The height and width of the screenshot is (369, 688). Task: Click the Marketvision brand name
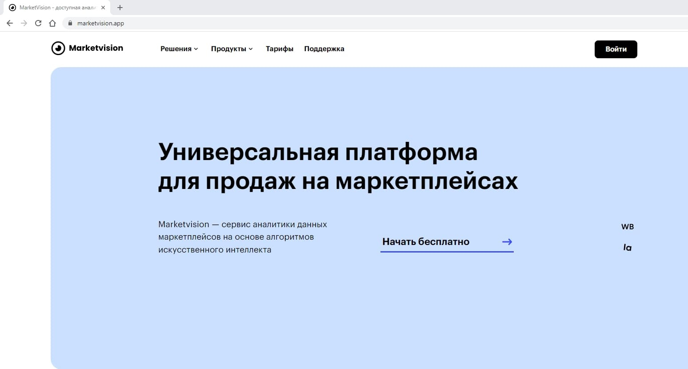[x=96, y=48]
